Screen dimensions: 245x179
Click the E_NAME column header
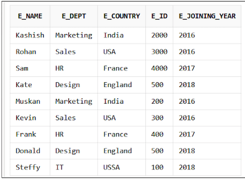[30, 16]
